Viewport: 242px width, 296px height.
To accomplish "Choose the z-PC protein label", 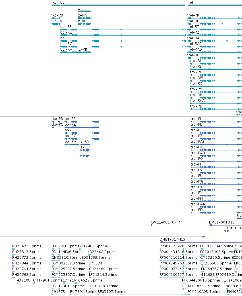I will click(x=84, y=147).
